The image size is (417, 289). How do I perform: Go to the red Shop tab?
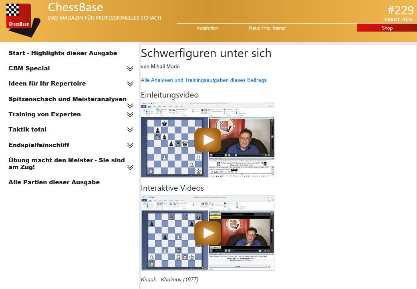pos(387,28)
